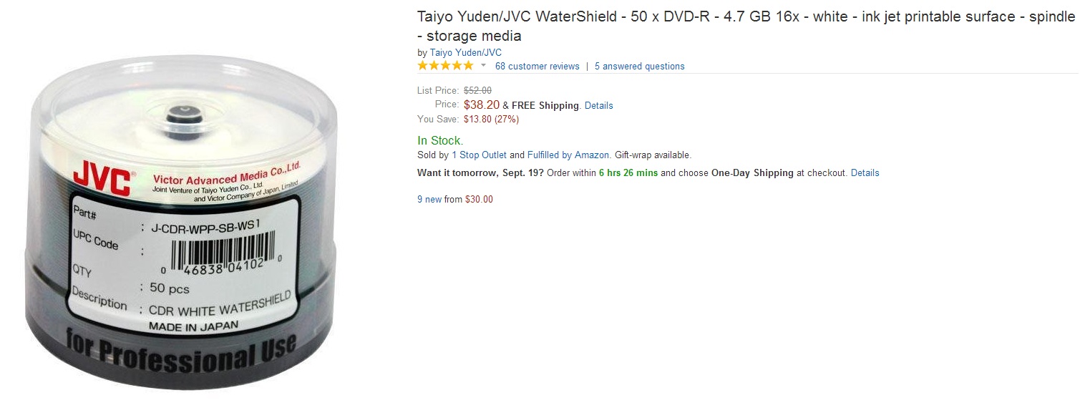
Task: Click the five-star rating icon
Action: [445, 66]
